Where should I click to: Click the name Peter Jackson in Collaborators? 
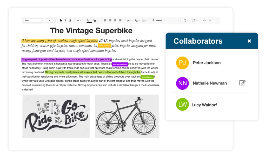point(207,63)
